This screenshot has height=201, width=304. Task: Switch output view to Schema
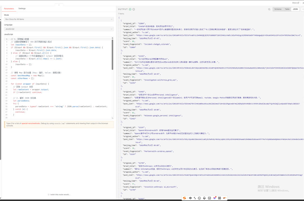278,9
